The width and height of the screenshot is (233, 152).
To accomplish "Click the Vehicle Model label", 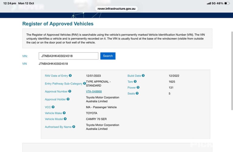I will pos(54,119).
